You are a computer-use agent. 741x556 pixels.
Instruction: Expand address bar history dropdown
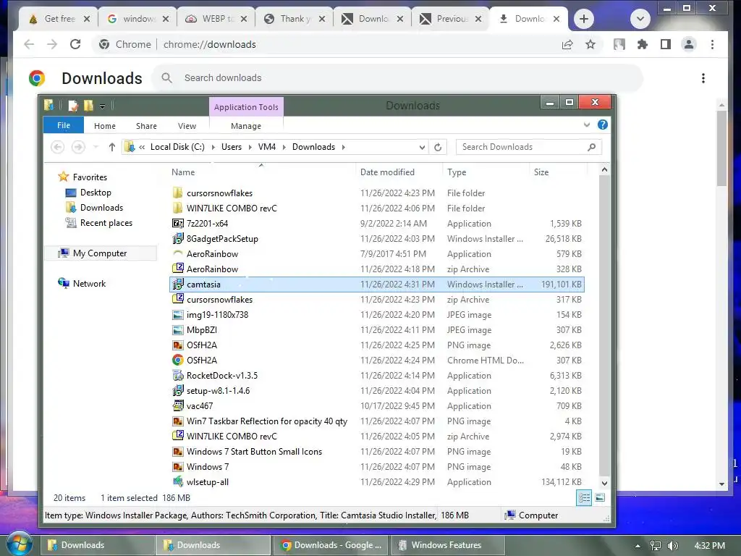(x=422, y=147)
